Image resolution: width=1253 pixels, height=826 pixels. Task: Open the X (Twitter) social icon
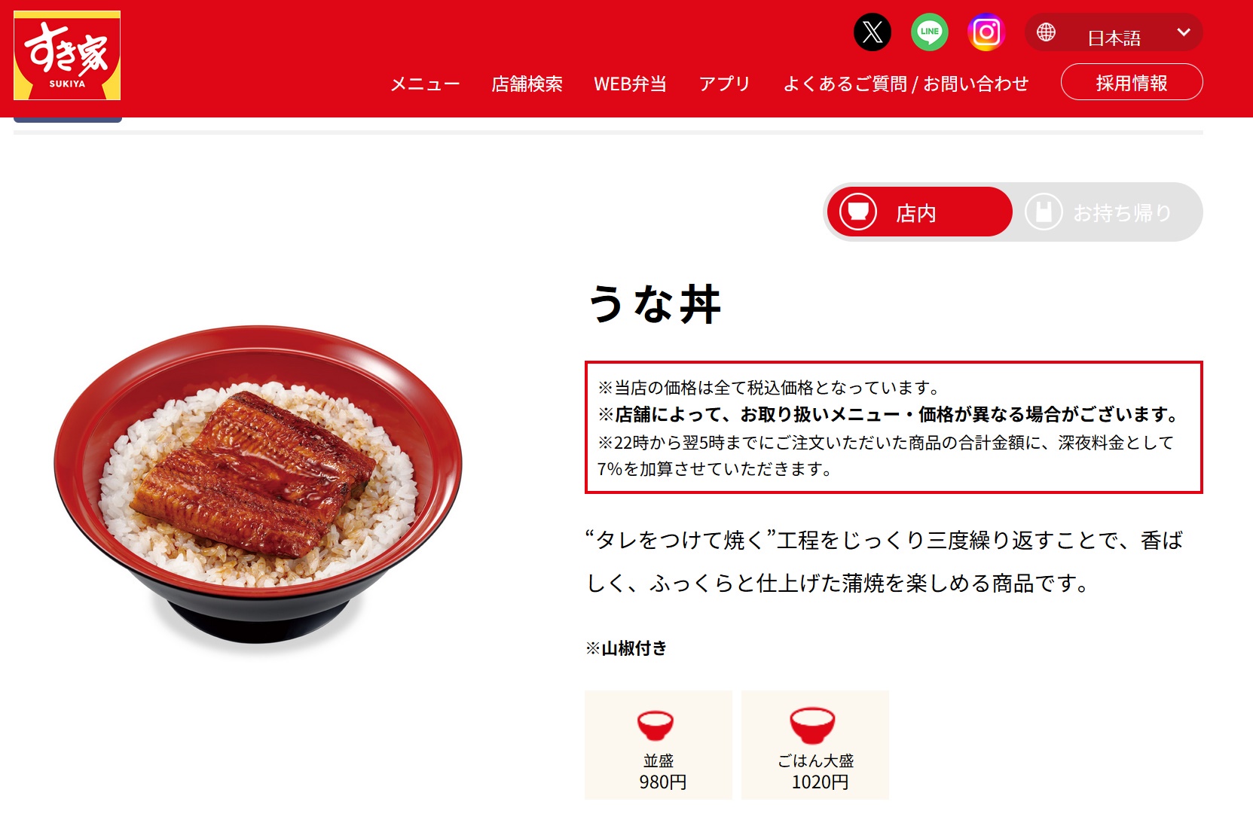point(873,32)
